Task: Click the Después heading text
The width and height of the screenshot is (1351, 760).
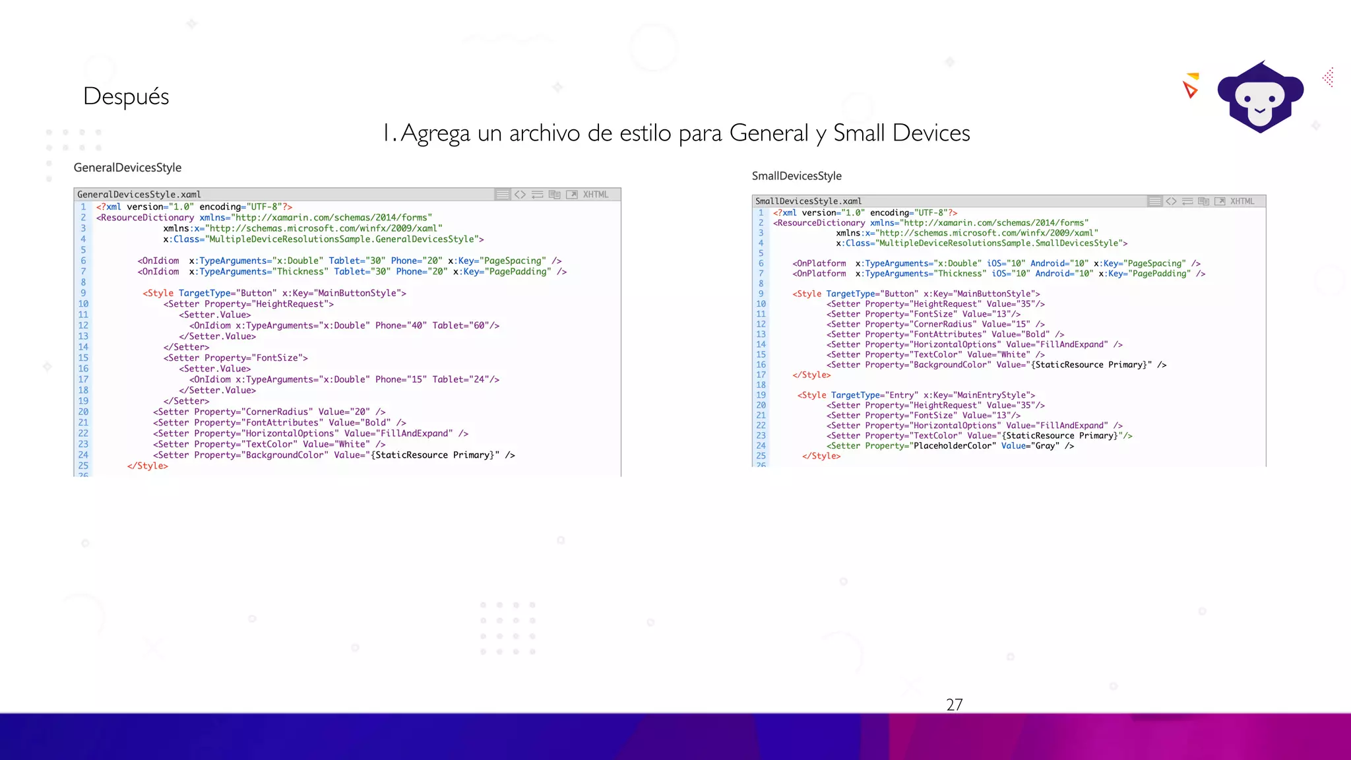Action: click(126, 96)
